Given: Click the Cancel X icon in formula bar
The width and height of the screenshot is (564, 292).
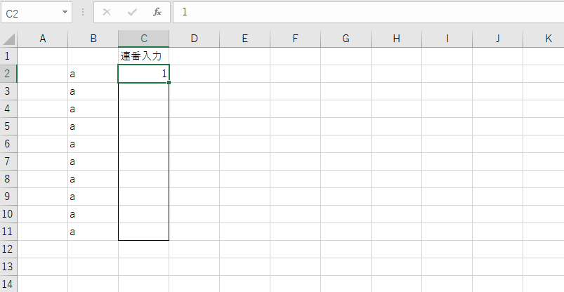Looking at the screenshot, I should tap(107, 13).
